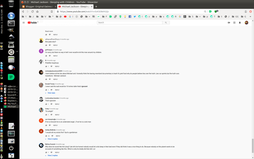Go to browser home page icon
254x159 pixels.
(37, 12)
